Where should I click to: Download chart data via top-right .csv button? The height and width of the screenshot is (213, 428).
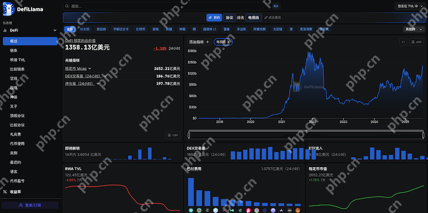pyautogui.click(x=416, y=42)
